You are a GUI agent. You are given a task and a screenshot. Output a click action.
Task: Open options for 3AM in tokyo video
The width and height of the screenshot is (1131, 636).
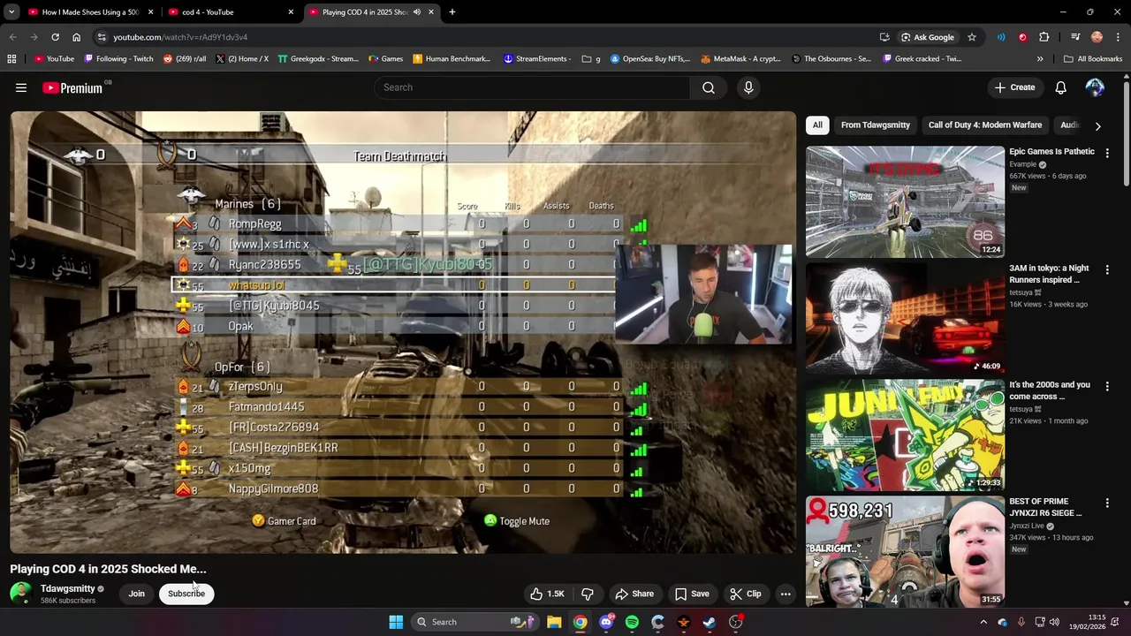(1107, 269)
